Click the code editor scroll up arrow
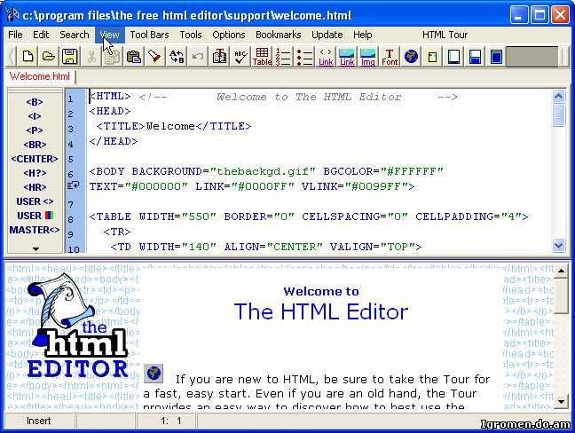Screen dimensions: 575x433 pyautogui.click(x=558, y=97)
